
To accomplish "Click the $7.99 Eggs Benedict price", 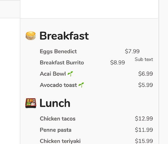I will click(132, 51).
